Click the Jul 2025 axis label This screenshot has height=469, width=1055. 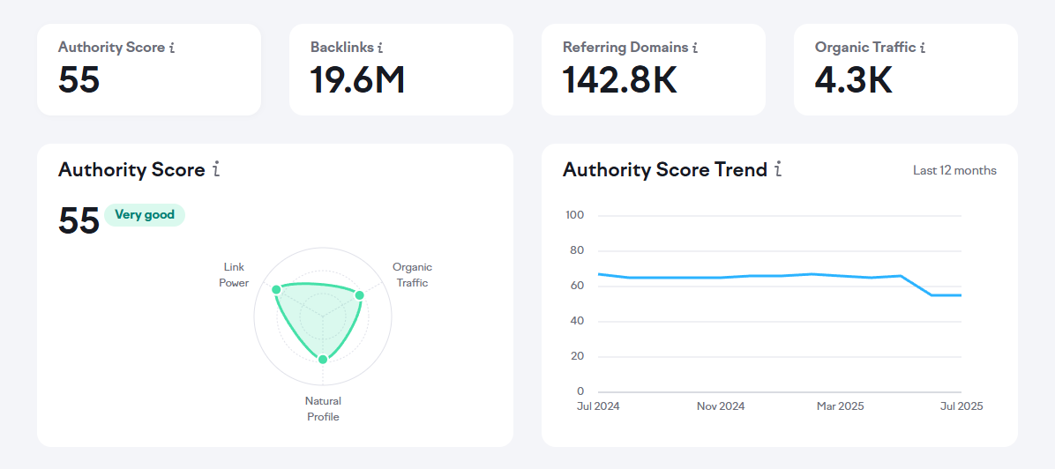[x=962, y=406]
